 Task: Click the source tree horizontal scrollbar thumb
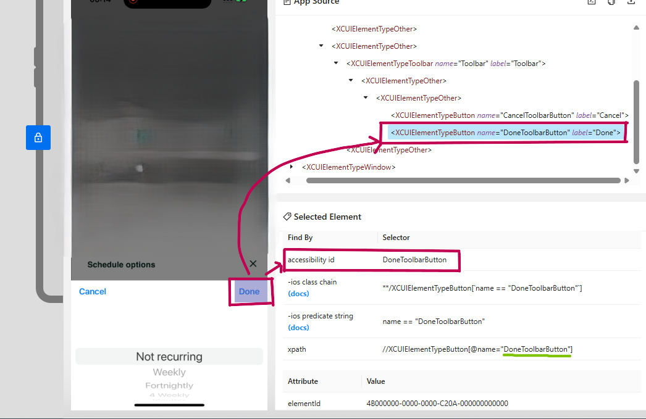463,181
